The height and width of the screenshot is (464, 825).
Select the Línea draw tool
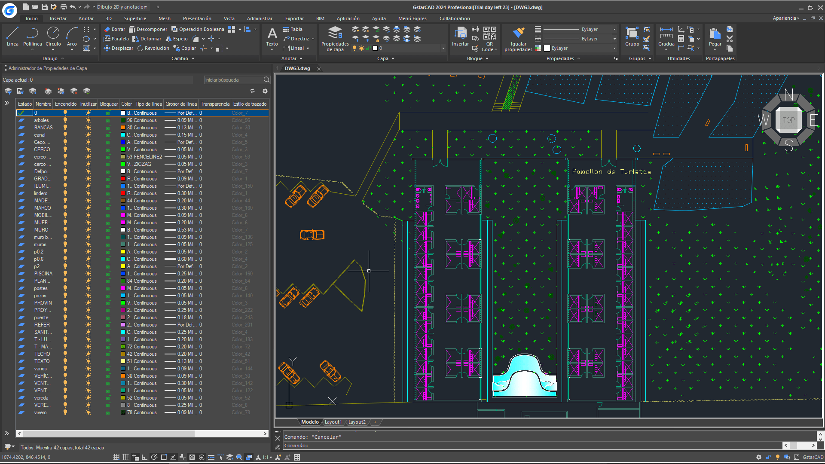[x=12, y=34]
